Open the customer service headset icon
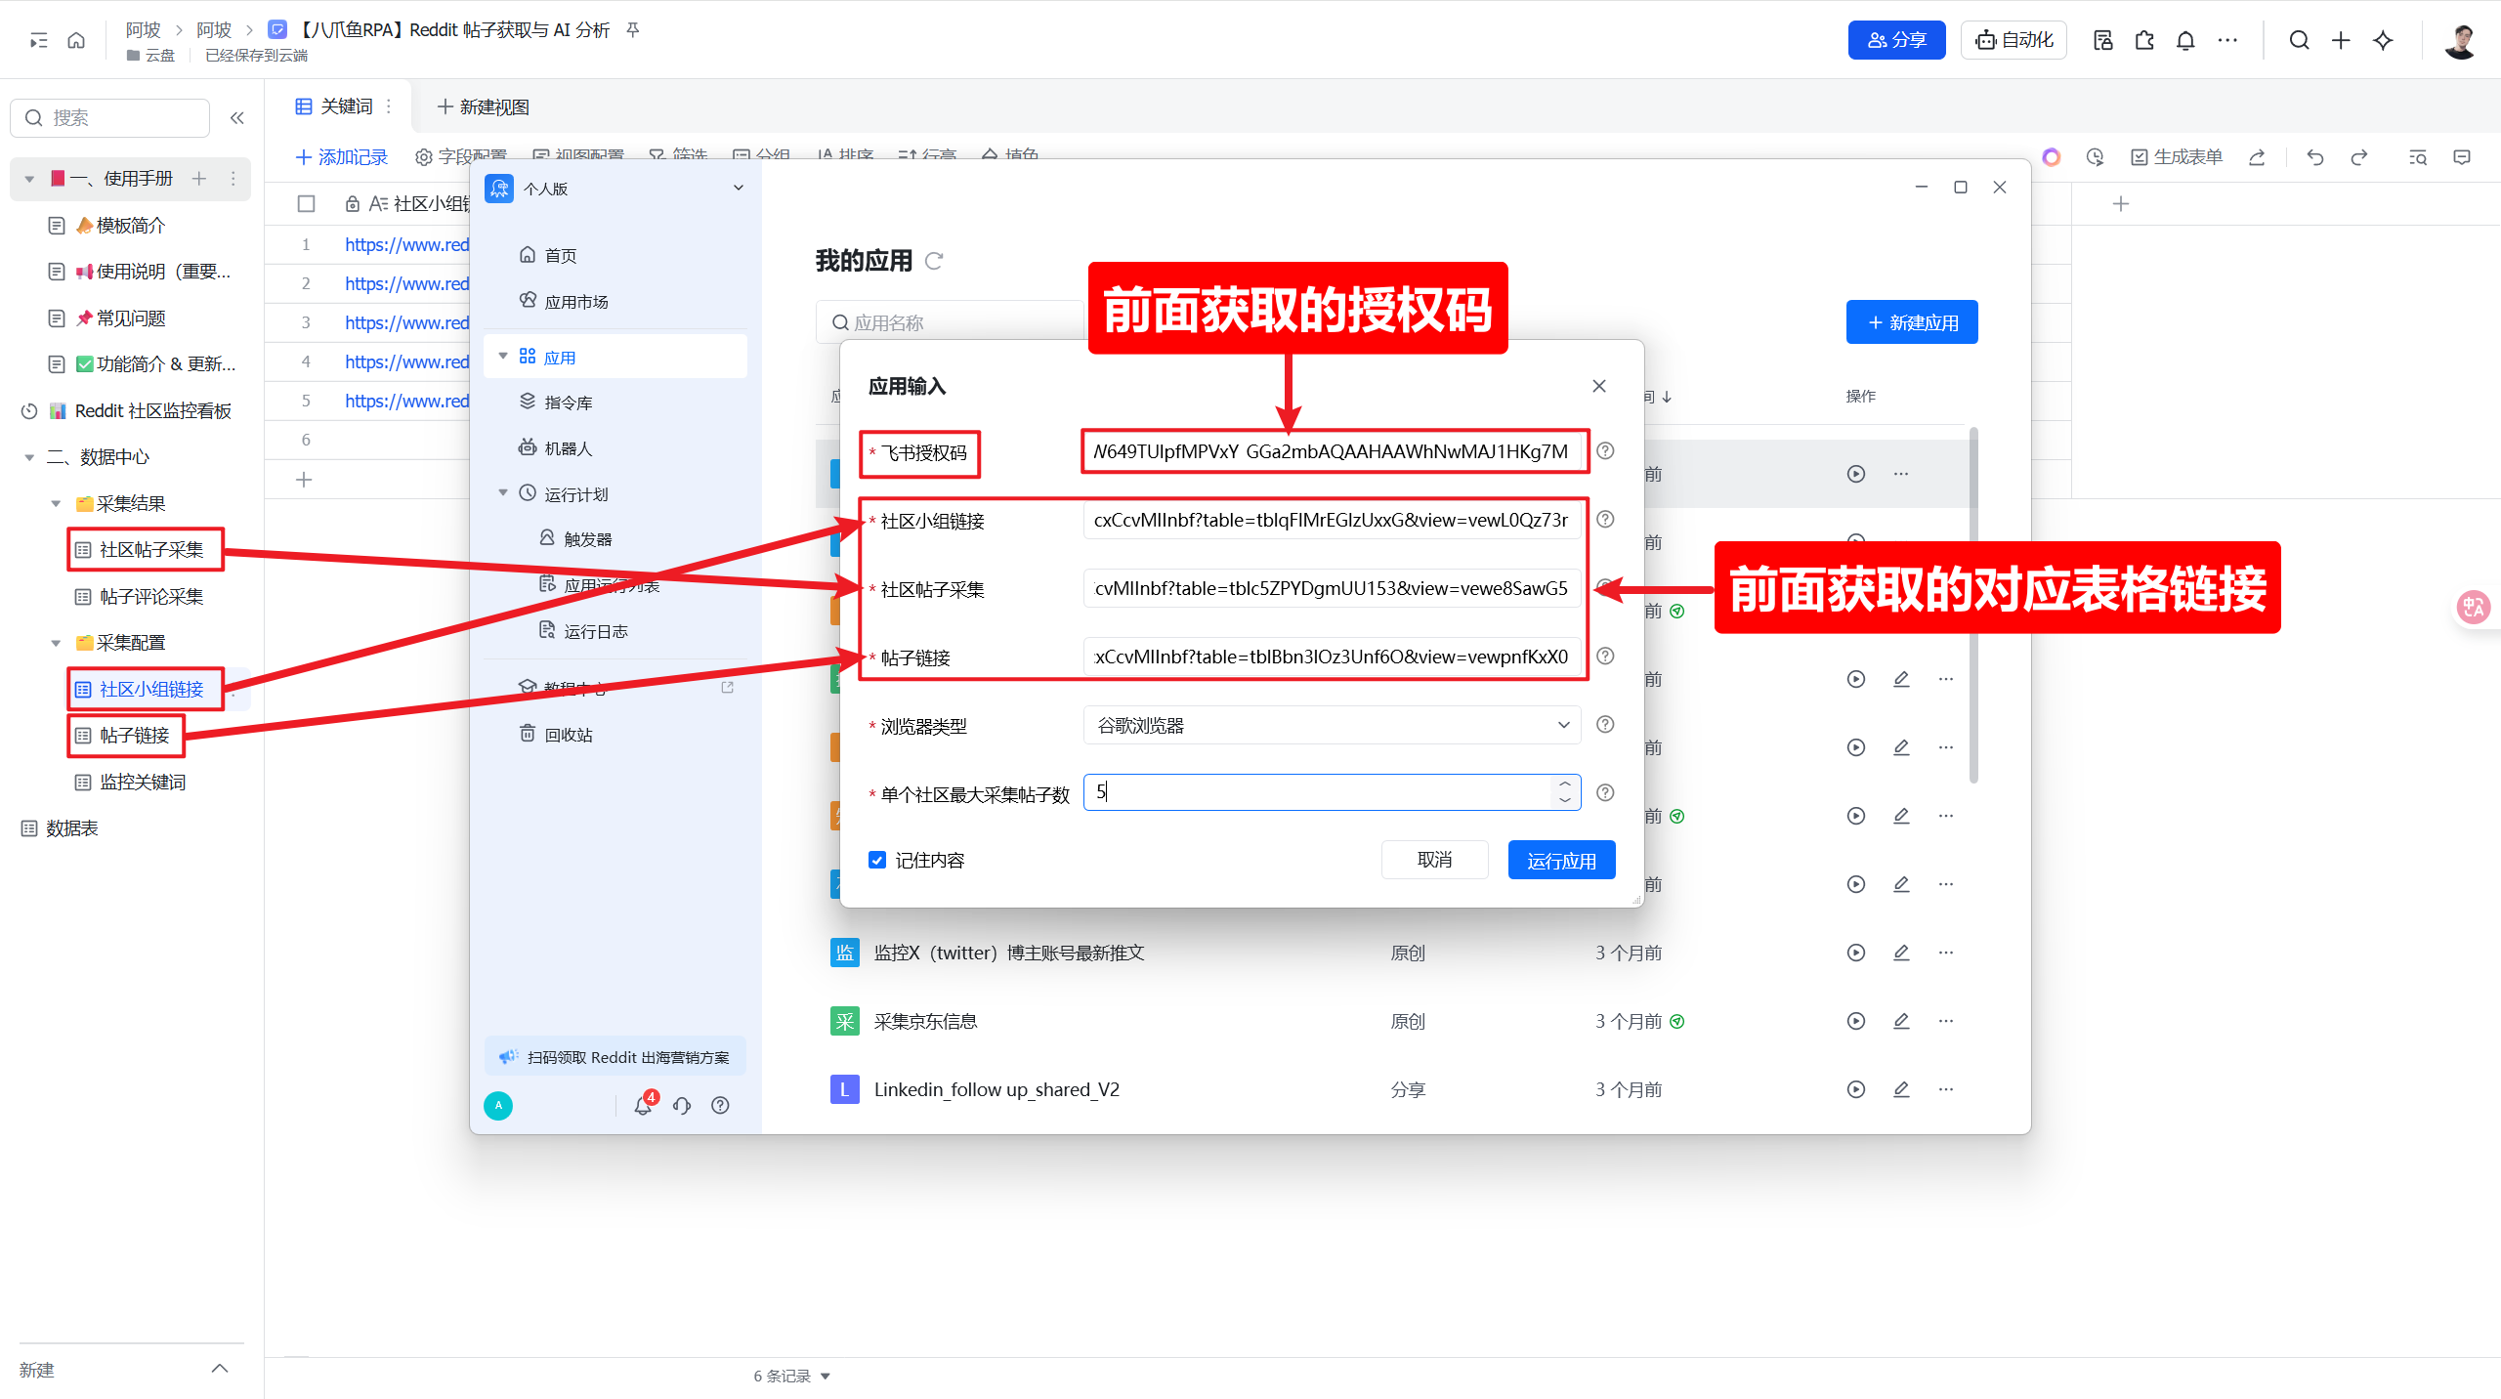Screen dimensions: 2501x1399 pos(682,1105)
